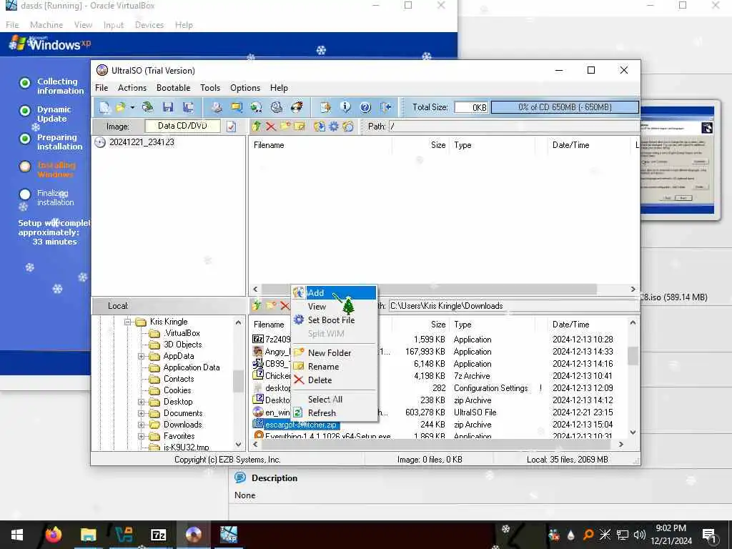Expand the Favorites folder node

141,436
